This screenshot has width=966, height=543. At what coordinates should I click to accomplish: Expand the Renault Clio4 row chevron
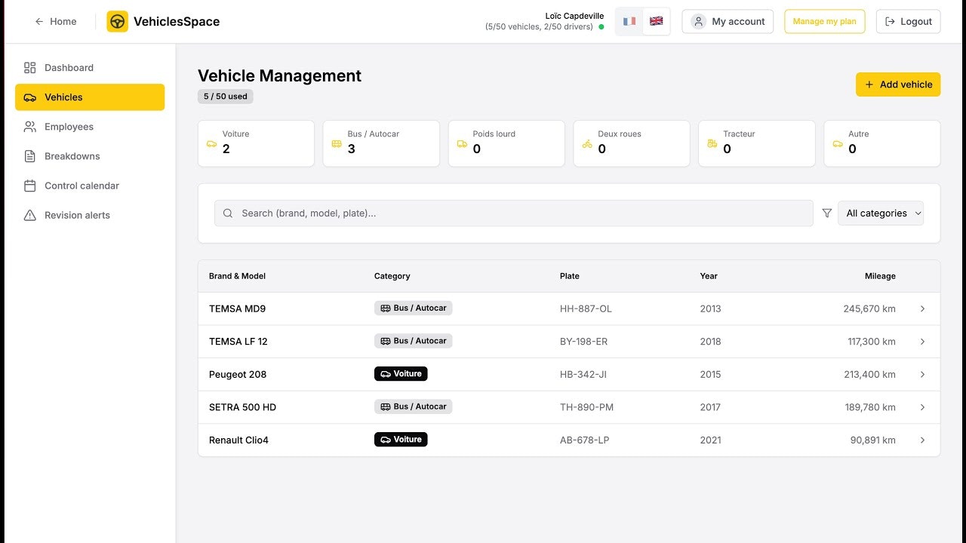tap(922, 440)
